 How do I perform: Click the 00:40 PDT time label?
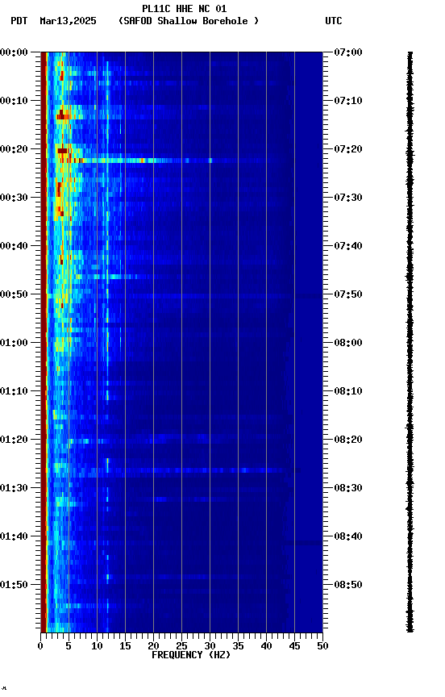pyautogui.click(x=14, y=246)
